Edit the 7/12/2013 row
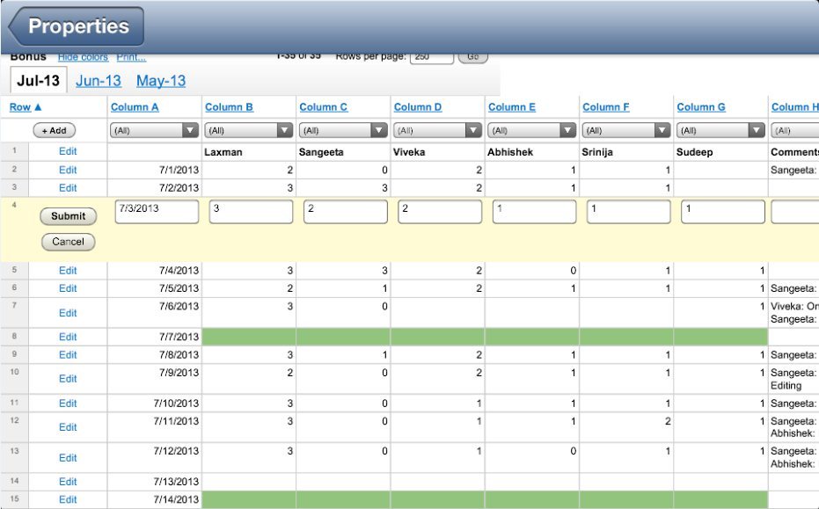This screenshot has width=819, height=509. 68,458
